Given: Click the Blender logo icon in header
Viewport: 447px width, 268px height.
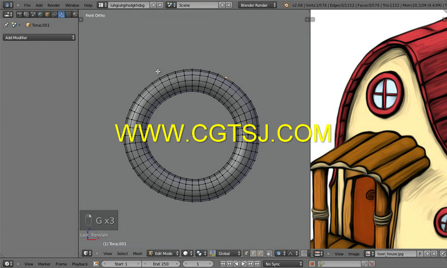Looking at the screenshot, I should click(x=286, y=5).
